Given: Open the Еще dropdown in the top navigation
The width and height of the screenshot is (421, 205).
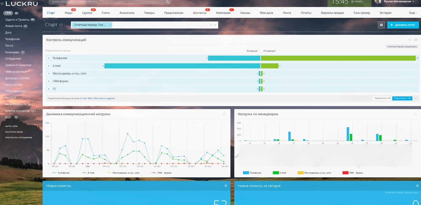Looking at the screenshot, I should click(x=413, y=13).
